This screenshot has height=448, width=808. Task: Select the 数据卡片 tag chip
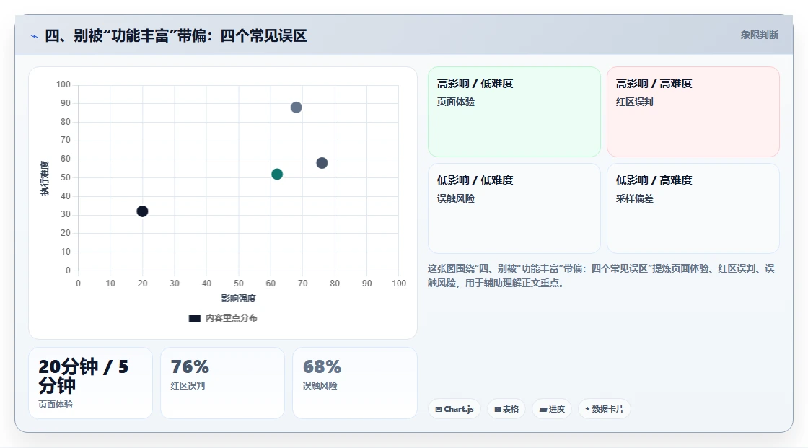click(605, 409)
